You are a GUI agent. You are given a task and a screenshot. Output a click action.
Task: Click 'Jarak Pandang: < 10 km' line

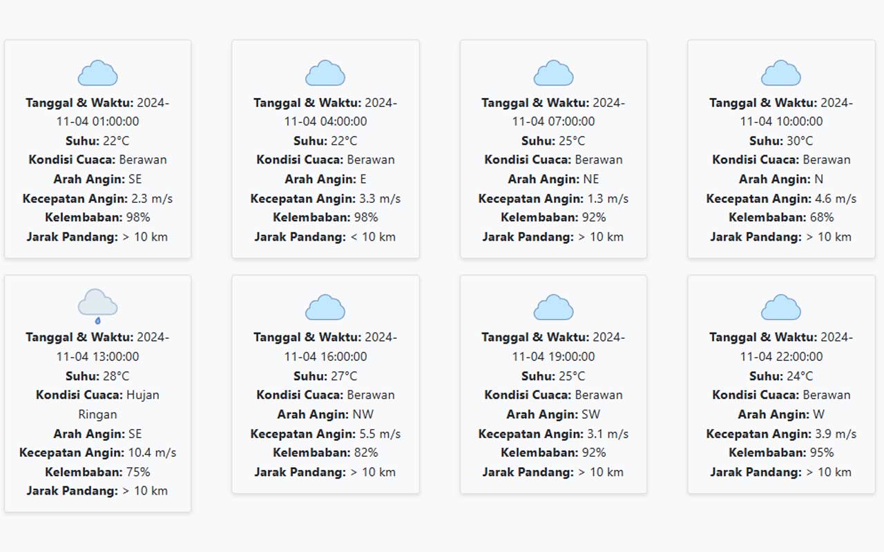tap(325, 237)
